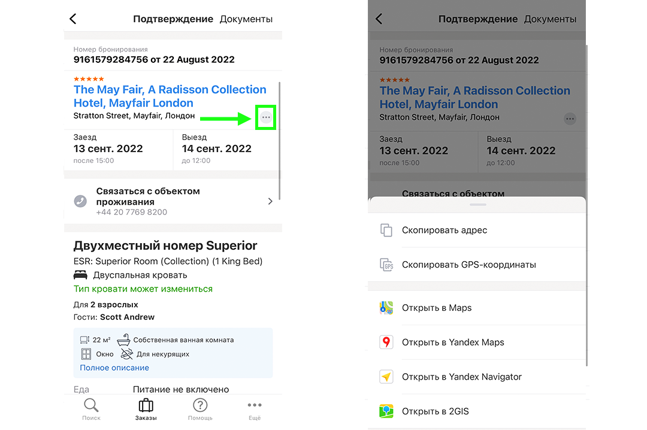Screen dimensions: 647x430
Task: Tap the 2GIS app icon
Action: (386, 411)
